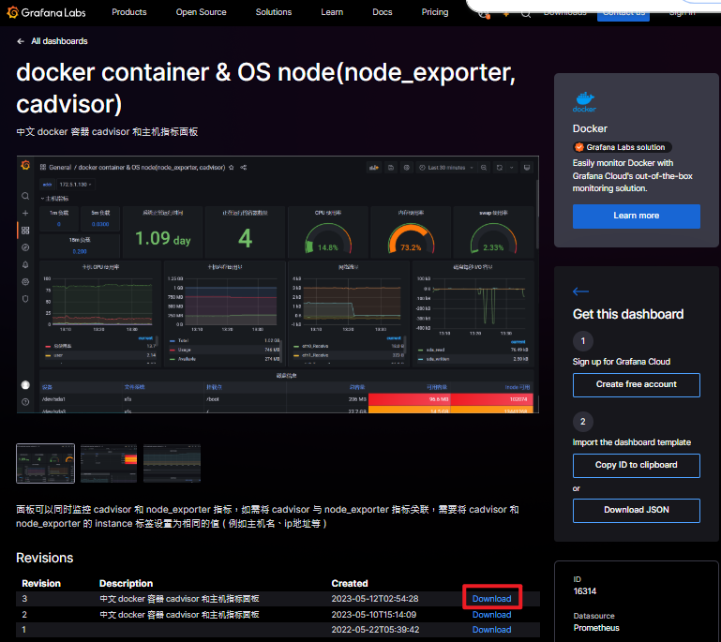Screen dimensions: 721x642
Task: Click the search icon in the preview sidebar
Action: [x=25, y=196]
